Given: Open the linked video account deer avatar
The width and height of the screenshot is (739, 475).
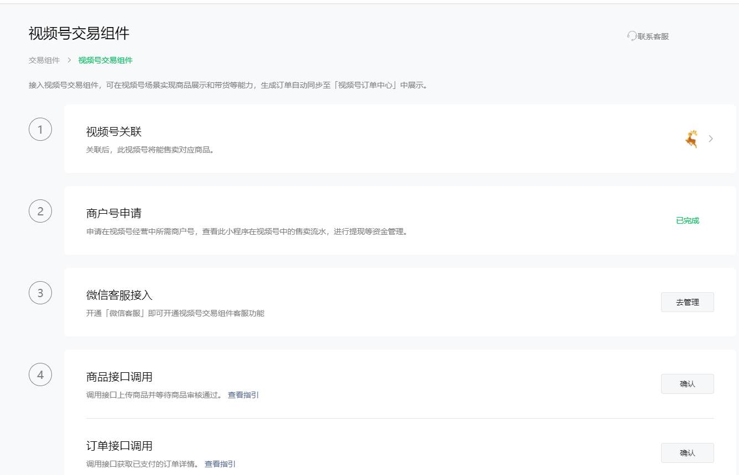Looking at the screenshot, I should (691, 139).
